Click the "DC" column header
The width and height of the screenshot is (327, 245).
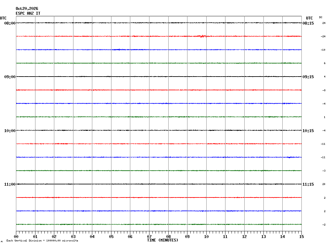[321, 17]
